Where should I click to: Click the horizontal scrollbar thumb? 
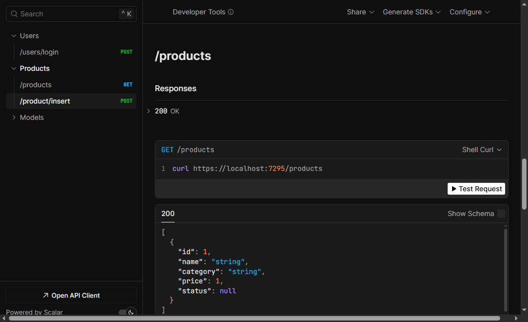pyautogui.click(x=255, y=319)
